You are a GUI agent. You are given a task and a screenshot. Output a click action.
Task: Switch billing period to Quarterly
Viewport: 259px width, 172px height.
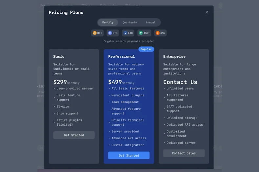click(x=129, y=23)
